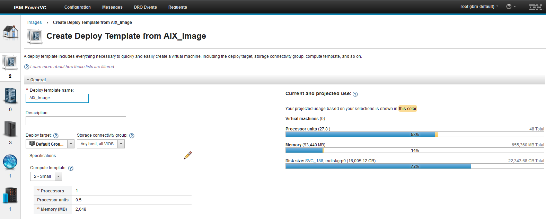Screen dimensions: 546x219
Task: Open the DRO Events menu
Action: (x=146, y=7)
